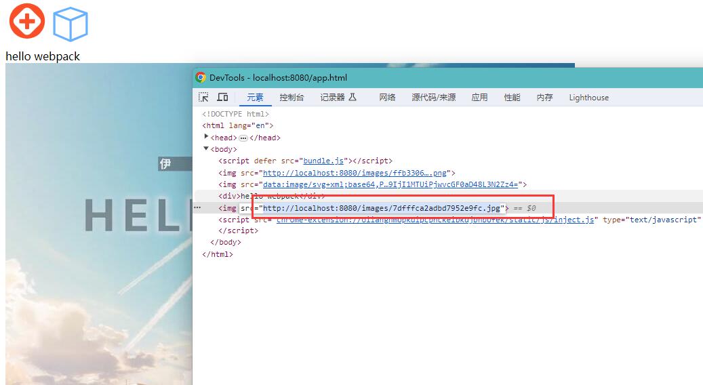Open the inject.js extension script link

pos(435,220)
